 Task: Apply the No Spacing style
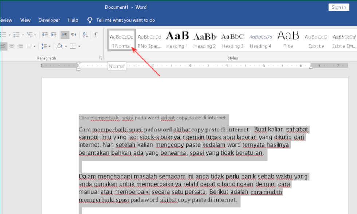150,40
